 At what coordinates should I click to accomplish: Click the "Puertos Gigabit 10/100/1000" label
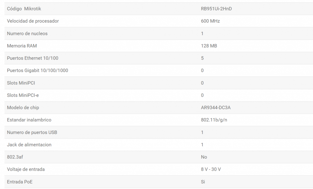coord(37,70)
